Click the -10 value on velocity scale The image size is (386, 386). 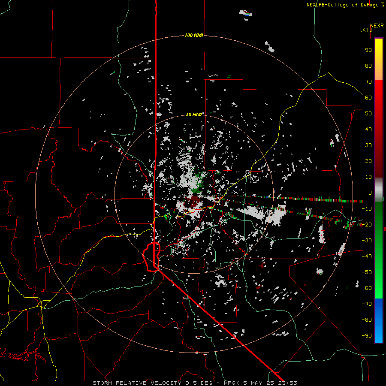click(367, 209)
